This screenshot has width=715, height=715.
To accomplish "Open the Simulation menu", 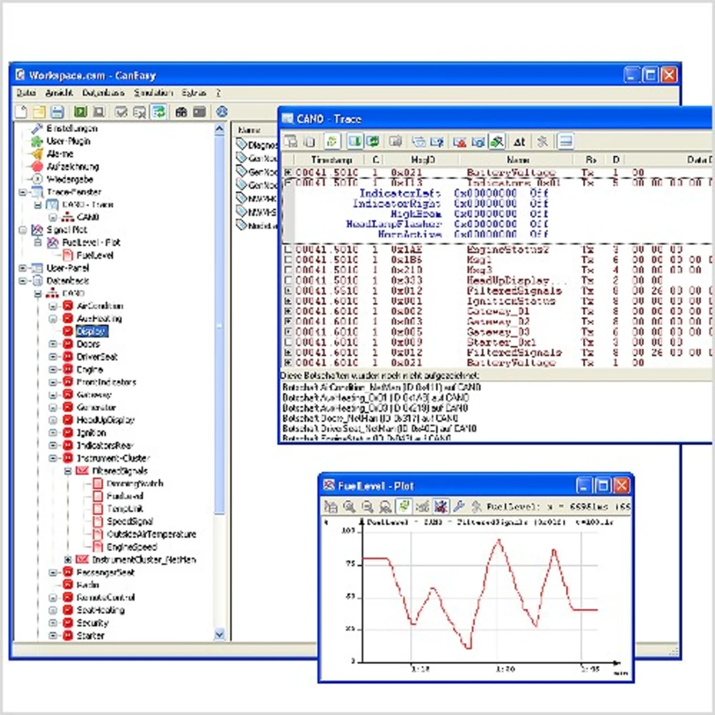I will (153, 93).
